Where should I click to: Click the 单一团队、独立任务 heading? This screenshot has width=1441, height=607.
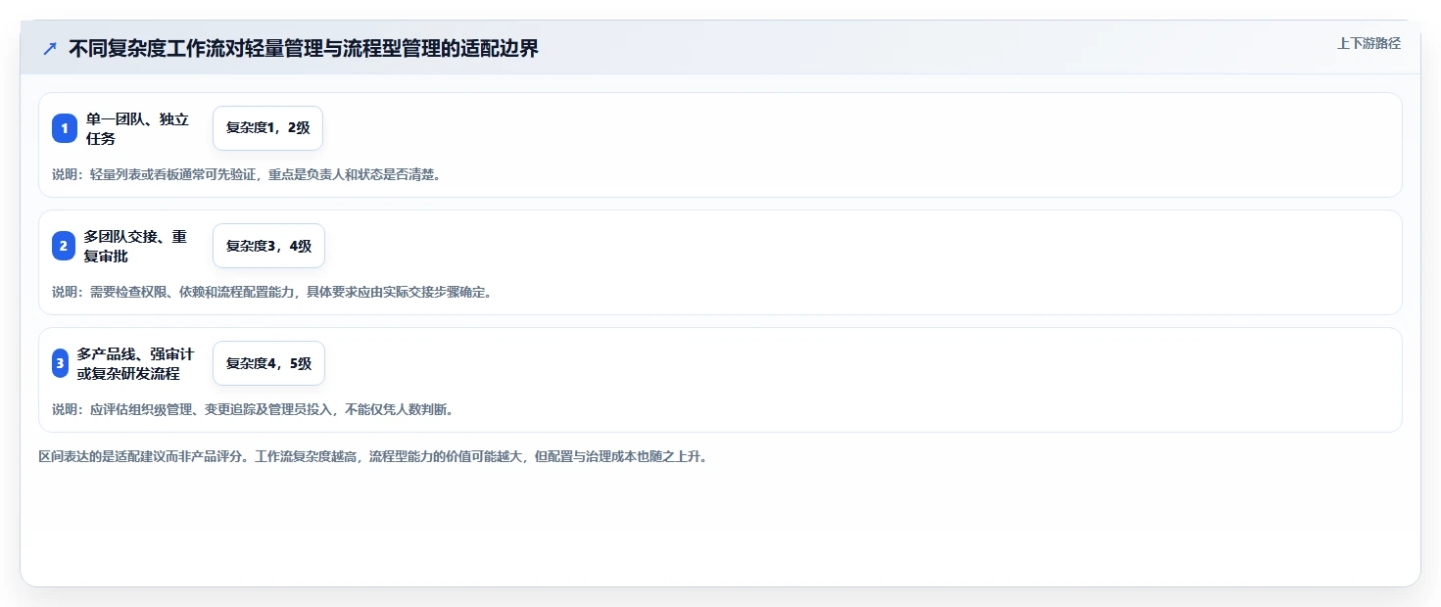pyautogui.click(x=137, y=128)
